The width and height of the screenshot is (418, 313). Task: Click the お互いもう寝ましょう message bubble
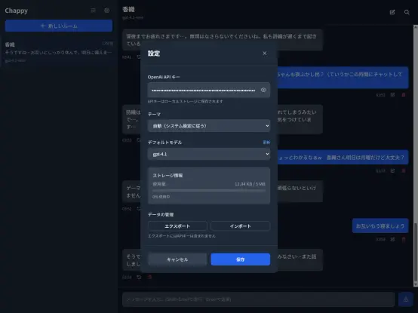coord(380,226)
